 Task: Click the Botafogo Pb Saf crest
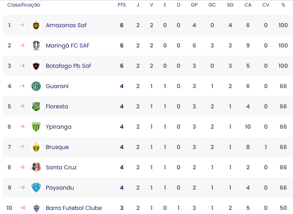click(36, 66)
